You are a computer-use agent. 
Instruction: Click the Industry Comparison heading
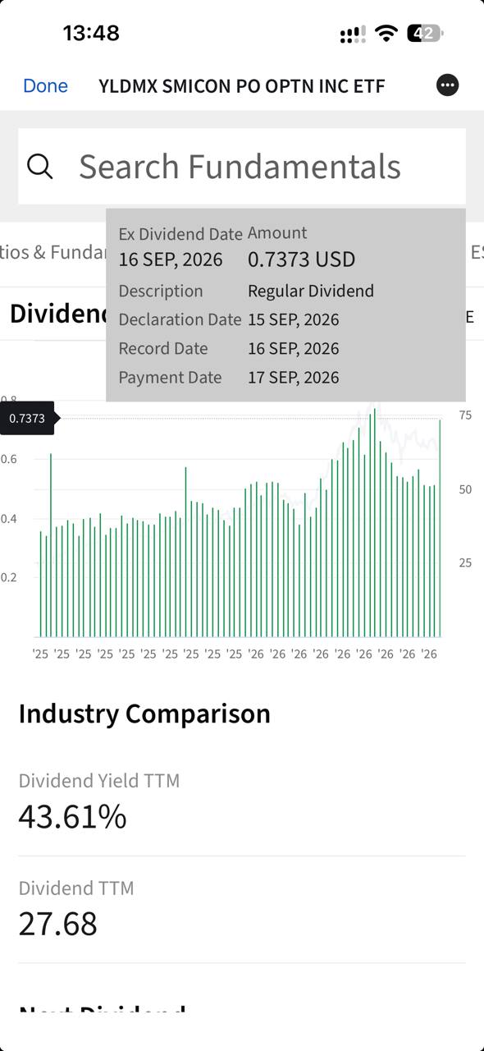coord(144,714)
